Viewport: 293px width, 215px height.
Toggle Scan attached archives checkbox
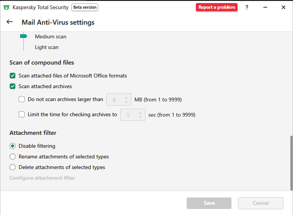13,86
